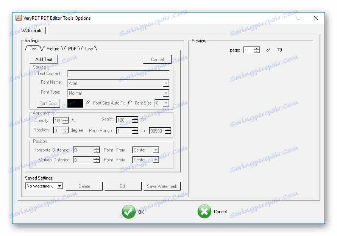Viewport: 337px width, 236px height.
Task: Click the Opacity value spinner
Action: point(61,120)
